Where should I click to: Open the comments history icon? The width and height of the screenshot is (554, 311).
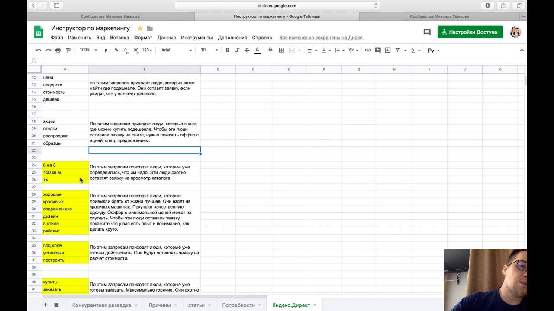(x=427, y=32)
